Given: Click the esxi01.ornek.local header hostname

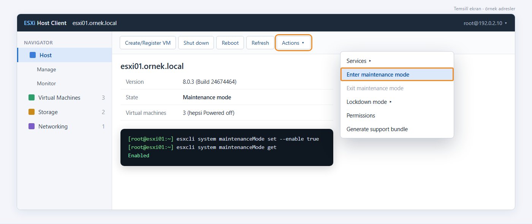Looking at the screenshot, I should pos(95,23).
